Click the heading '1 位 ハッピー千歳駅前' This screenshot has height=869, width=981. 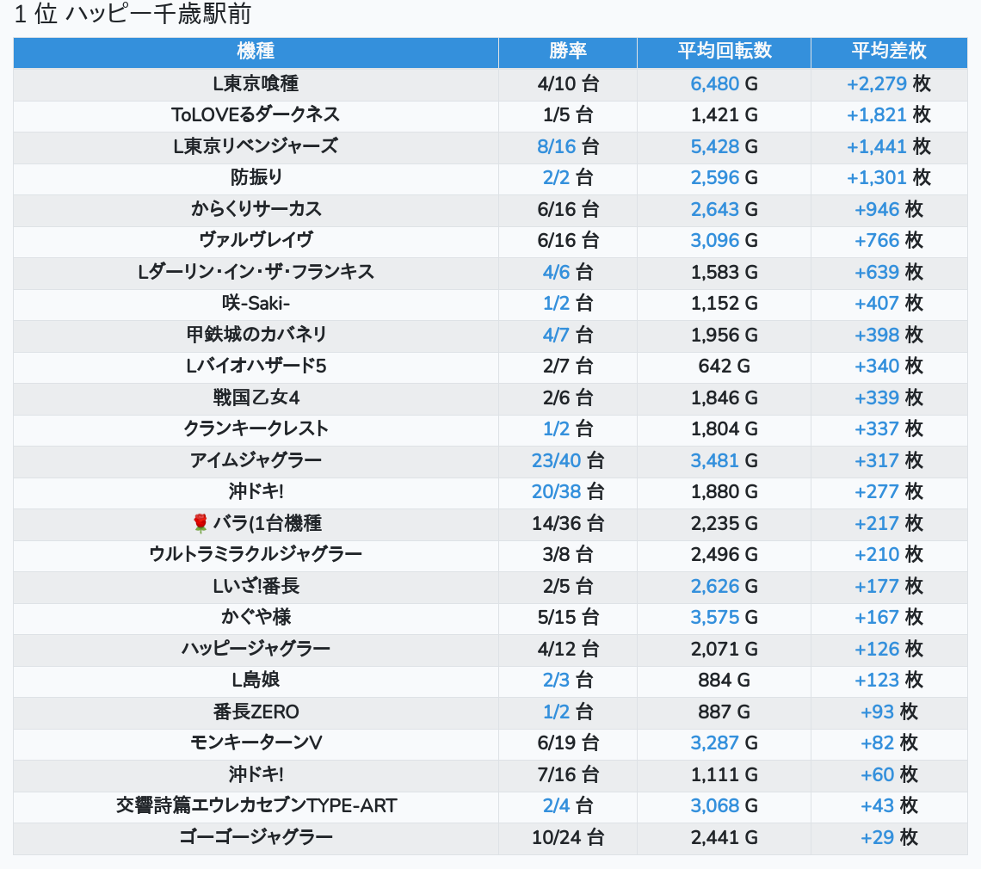[133, 14]
